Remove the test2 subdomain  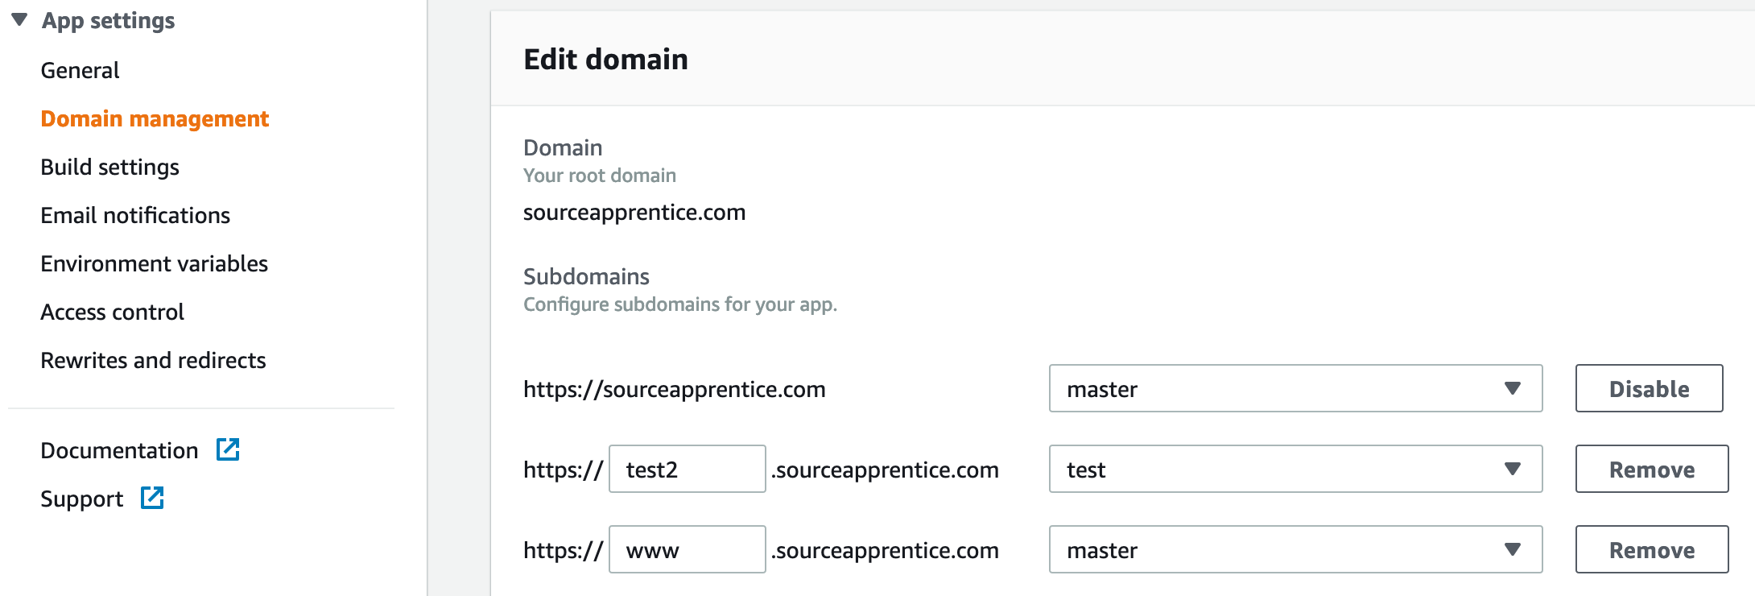[1651, 469]
